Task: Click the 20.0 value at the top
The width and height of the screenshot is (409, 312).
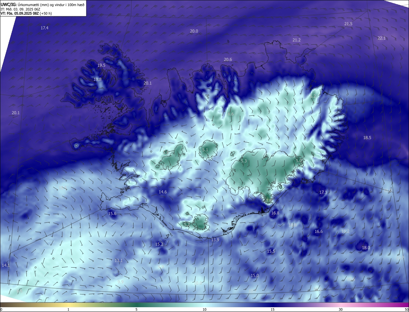Action: (x=194, y=31)
